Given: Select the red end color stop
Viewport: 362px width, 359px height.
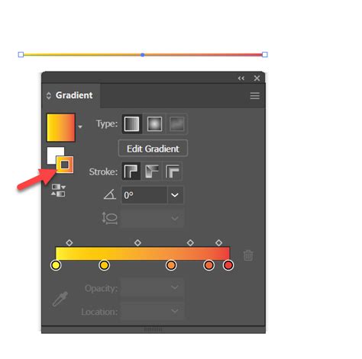Looking at the screenshot, I should pyautogui.click(x=228, y=265).
